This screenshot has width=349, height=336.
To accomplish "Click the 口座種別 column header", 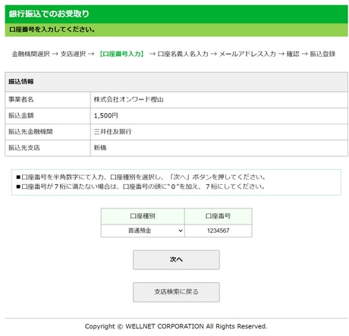I will tap(143, 216).
